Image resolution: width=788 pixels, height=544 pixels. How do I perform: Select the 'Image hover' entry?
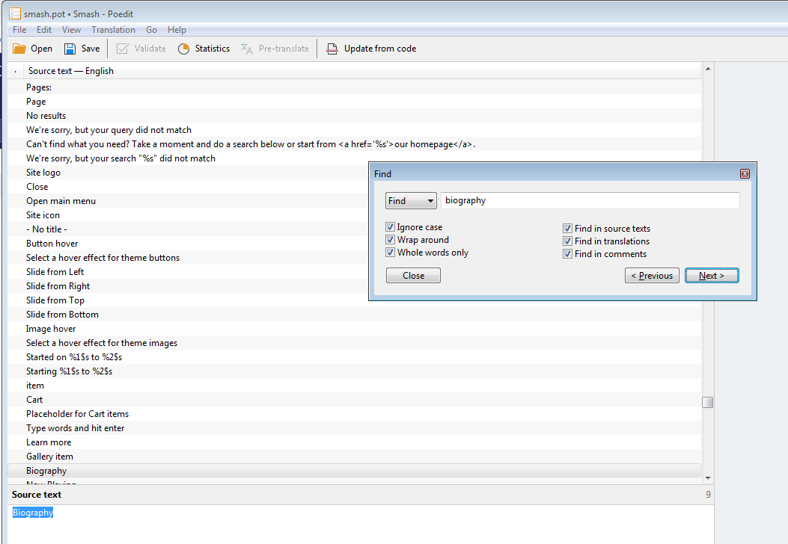click(x=354, y=329)
